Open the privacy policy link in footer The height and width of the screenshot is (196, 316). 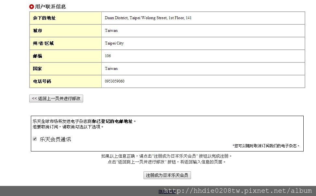click(161, 192)
